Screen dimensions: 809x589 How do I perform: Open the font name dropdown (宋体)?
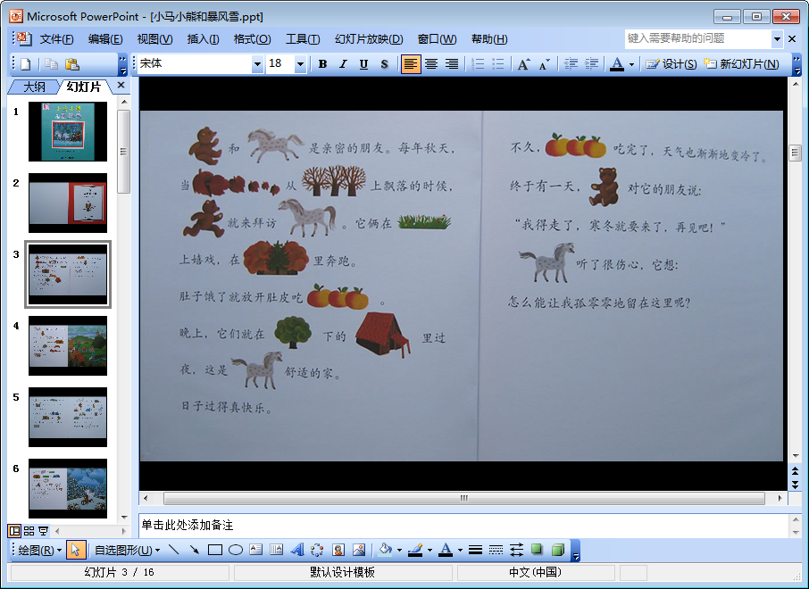[257, 64]
